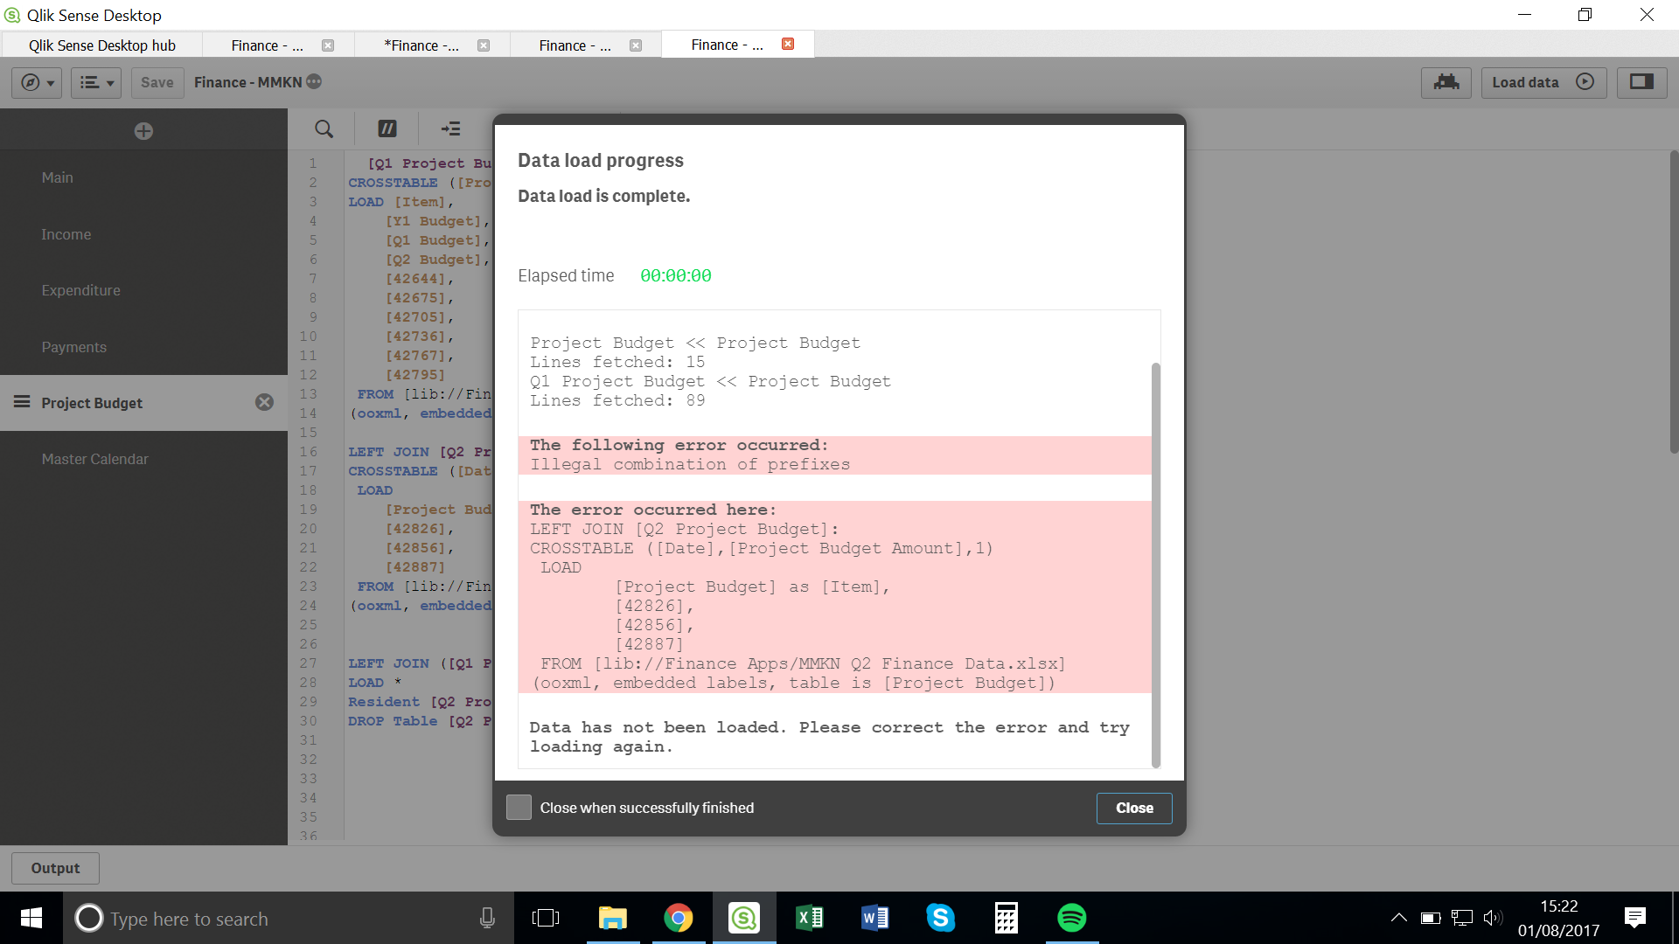
Task: Click the 'Illegal combination of prefixes' error text
Action: tap(690, 465)
